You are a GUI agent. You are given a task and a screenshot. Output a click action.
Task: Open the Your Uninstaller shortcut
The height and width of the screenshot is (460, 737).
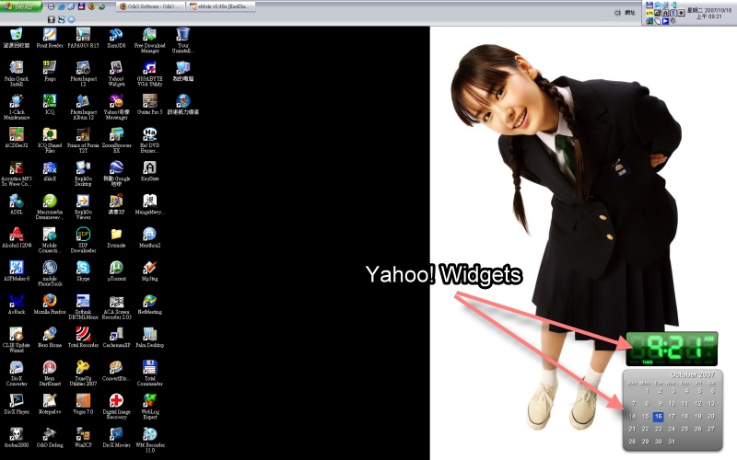pos(182,40)
